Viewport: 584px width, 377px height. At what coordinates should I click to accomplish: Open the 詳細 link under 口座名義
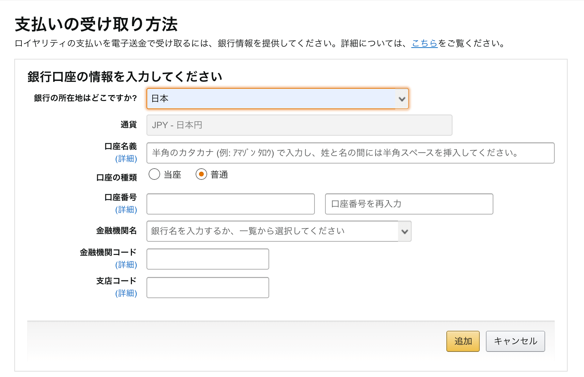pyautogui.click(x=126, y=158)
